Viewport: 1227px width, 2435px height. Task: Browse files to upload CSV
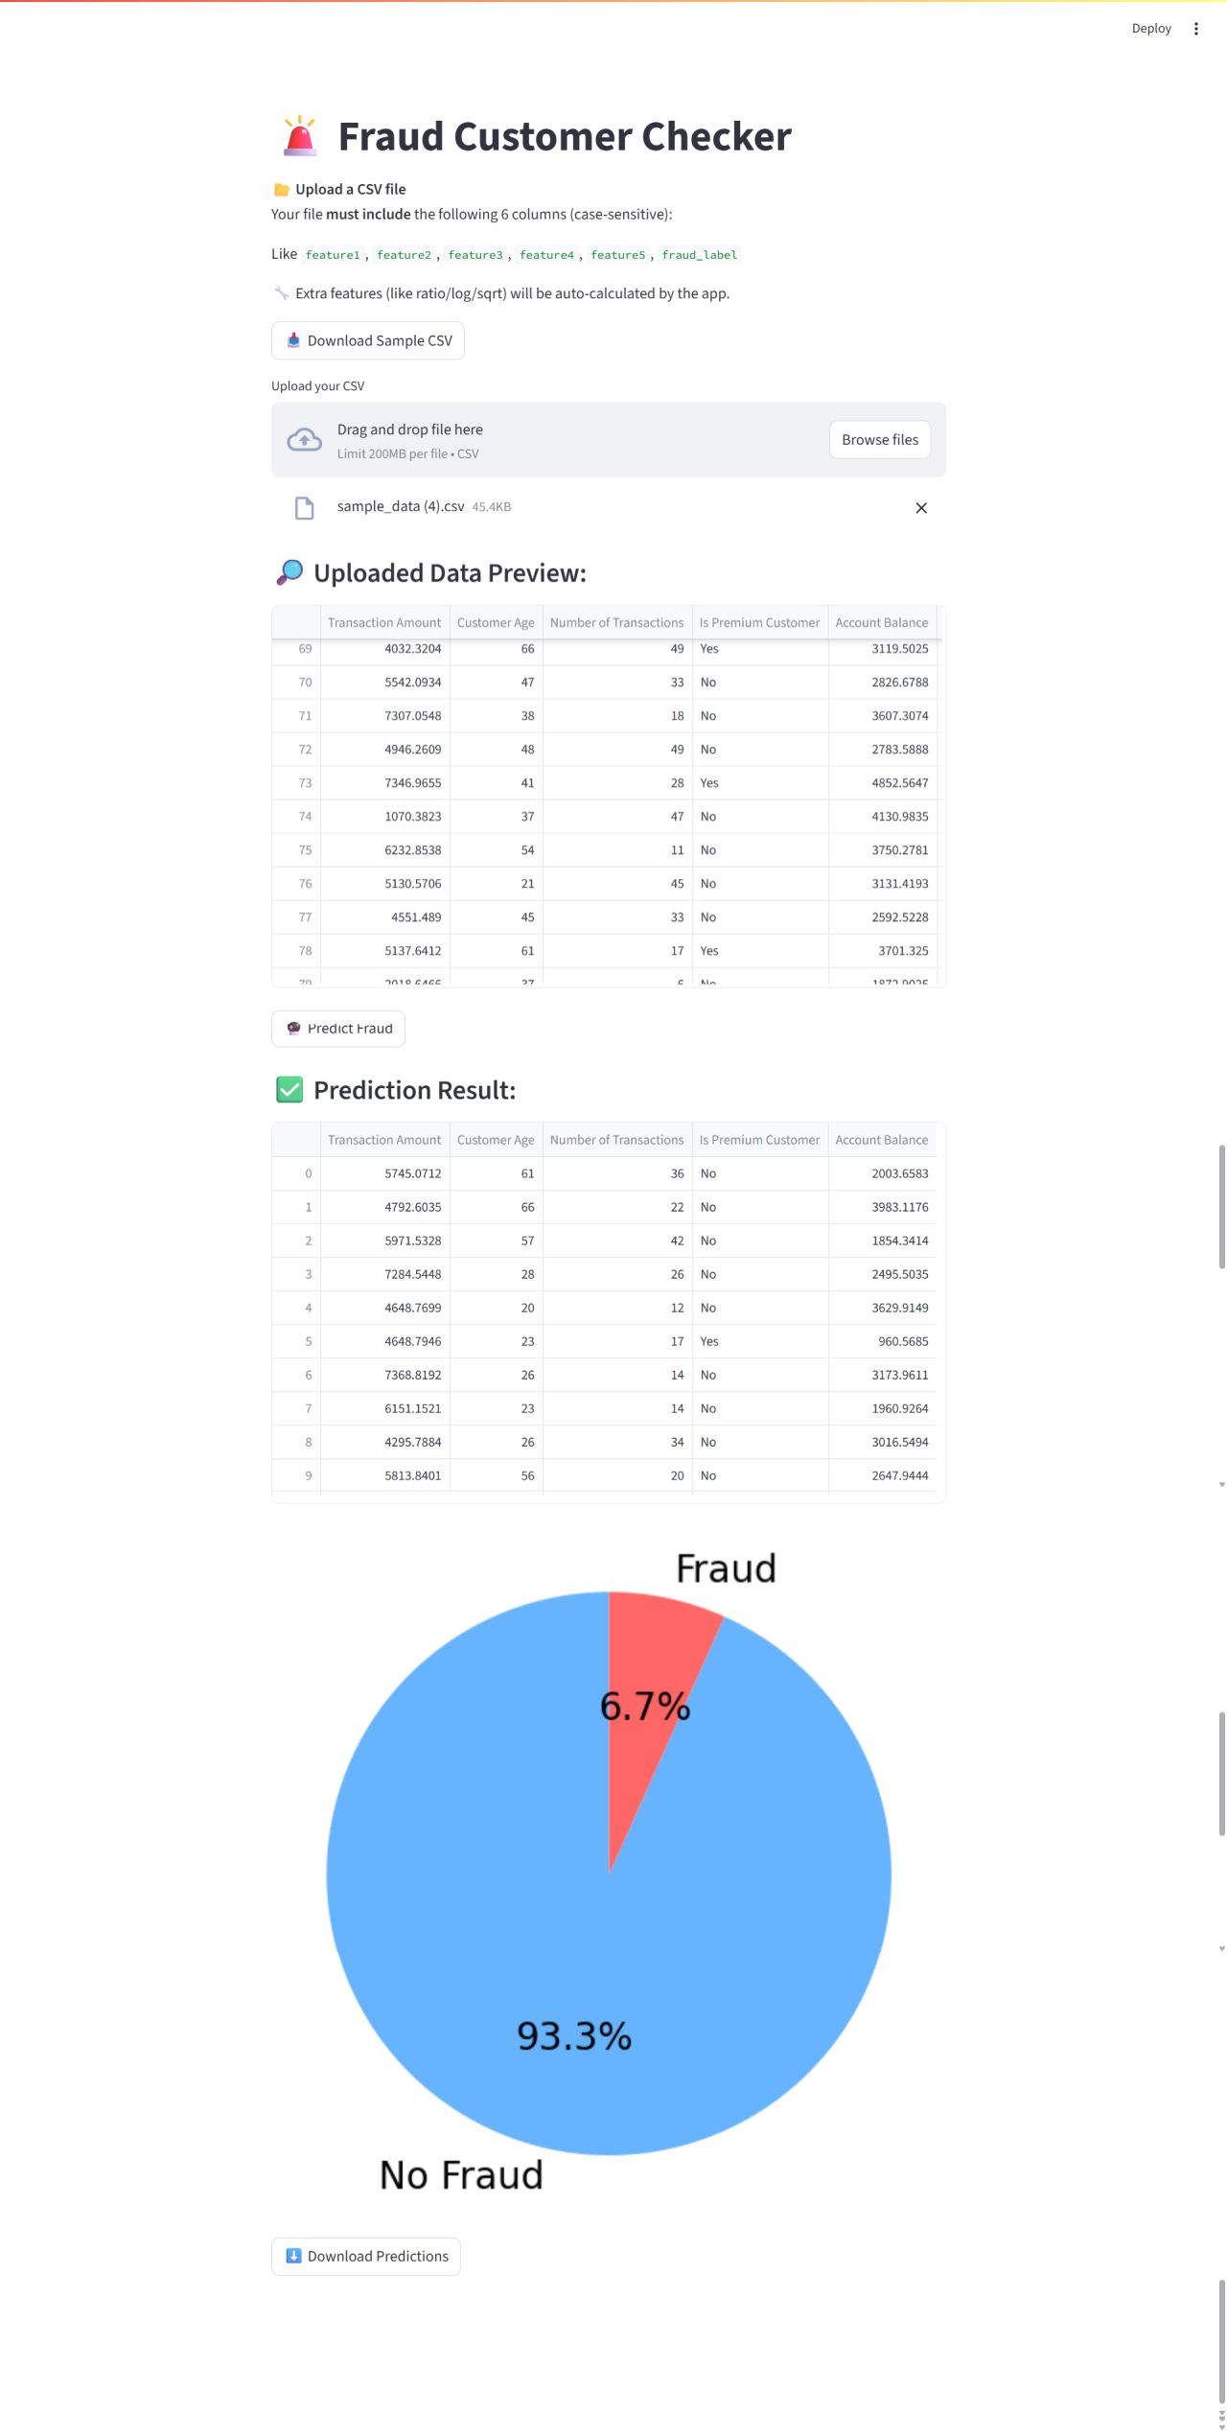(x=879, y=440)
